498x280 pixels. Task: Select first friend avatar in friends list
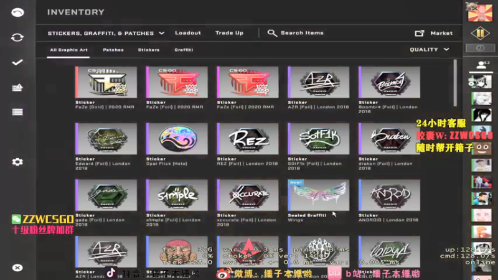point(481,82)
